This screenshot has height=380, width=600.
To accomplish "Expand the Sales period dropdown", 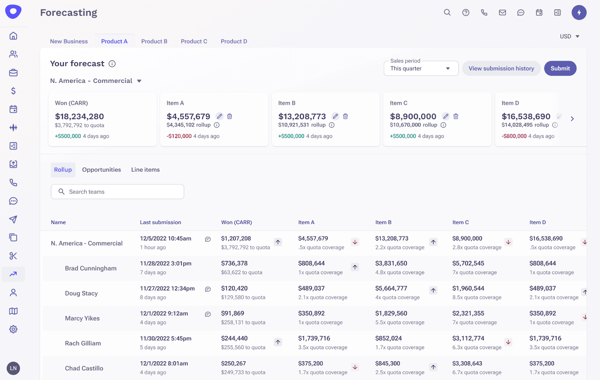I will pyautogui.click(x=421, y=69).
